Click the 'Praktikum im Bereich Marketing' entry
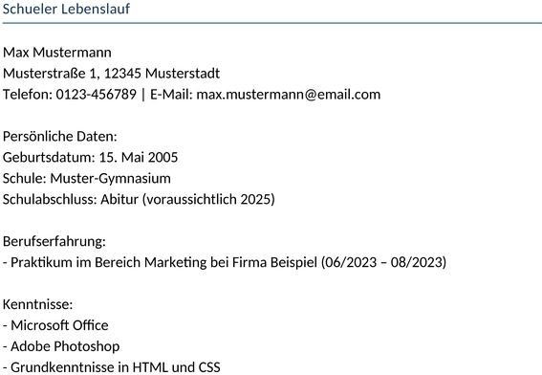The width and height of the screenshot is (542, 375). point(225,262)
